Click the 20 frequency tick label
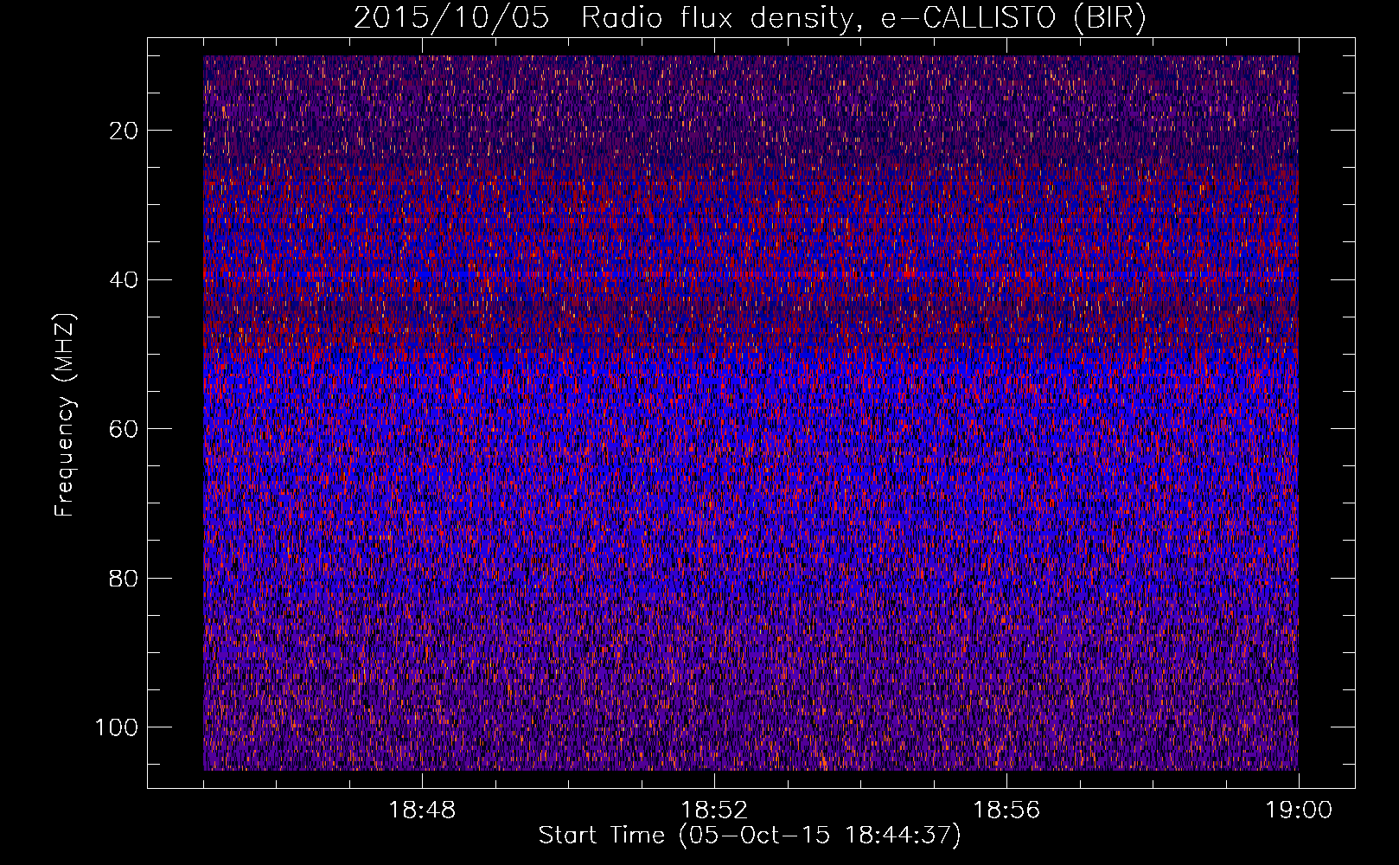This screenshot has height=865, width=1399. pos(124,131)
